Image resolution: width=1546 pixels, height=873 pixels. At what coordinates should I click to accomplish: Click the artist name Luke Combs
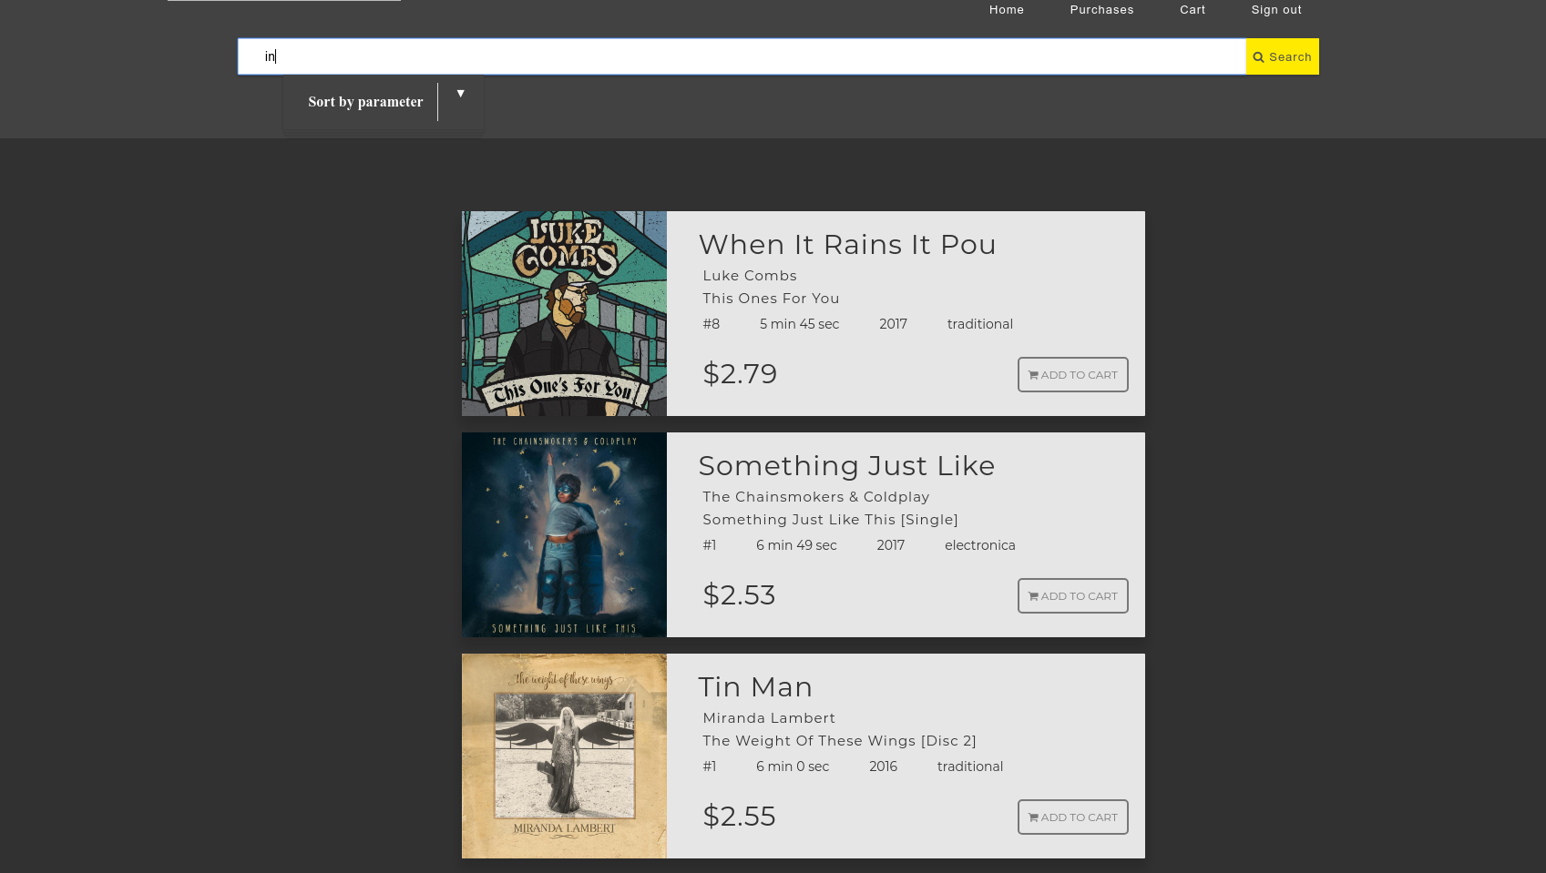[750, 276]
